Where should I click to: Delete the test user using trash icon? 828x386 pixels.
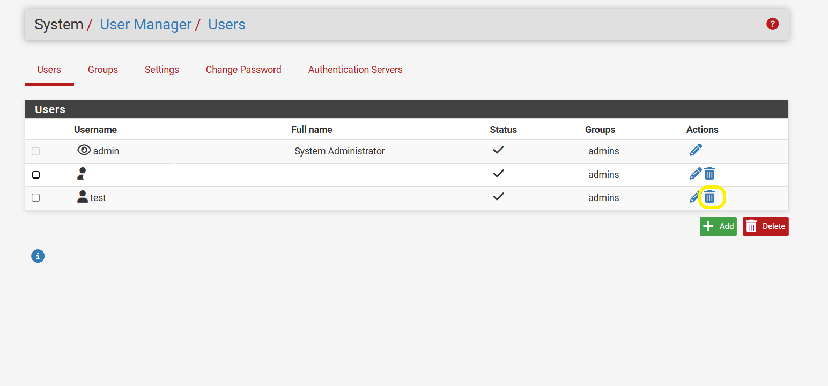pos(709,197)
